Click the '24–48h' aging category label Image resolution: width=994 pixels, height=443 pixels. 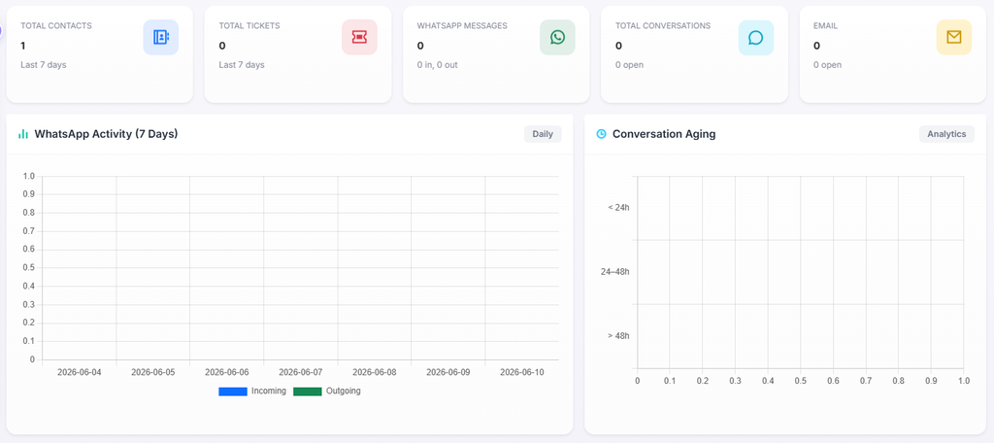tap(614, 272)
